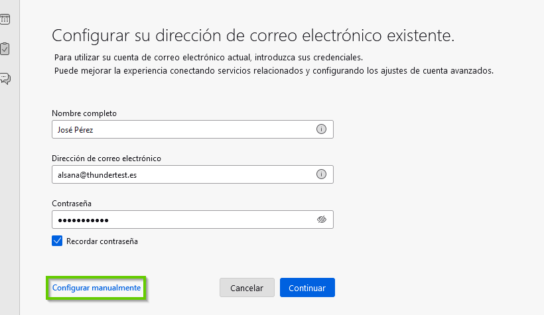
Task: Click the "Dirección de correo electrónico" label
Action: (x=107, y=158)
